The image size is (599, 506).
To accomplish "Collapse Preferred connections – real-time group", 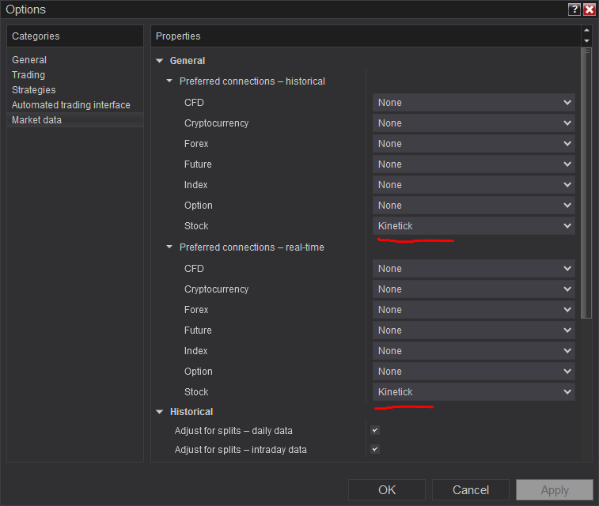I will 169,247.
